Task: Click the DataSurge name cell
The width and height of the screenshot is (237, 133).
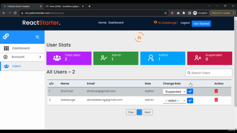Action: point(68,100)
